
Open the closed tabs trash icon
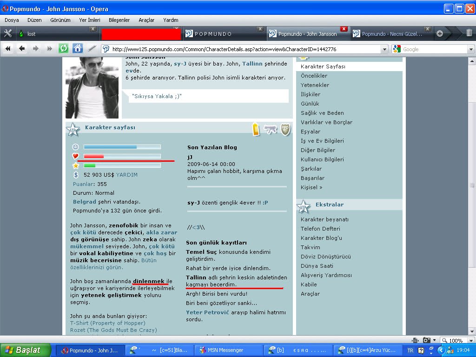(x=469, y=33)
